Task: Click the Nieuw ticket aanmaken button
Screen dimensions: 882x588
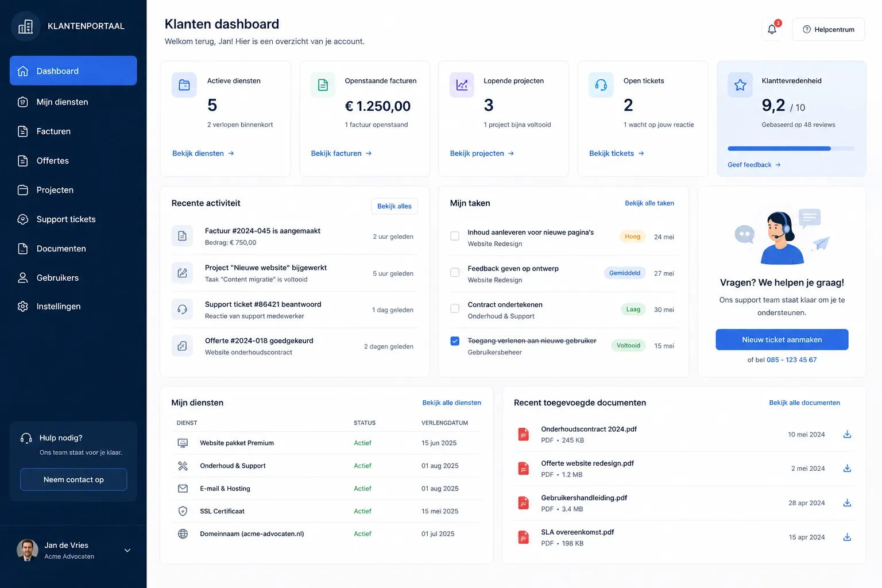Action: click(x=782, y=339)
